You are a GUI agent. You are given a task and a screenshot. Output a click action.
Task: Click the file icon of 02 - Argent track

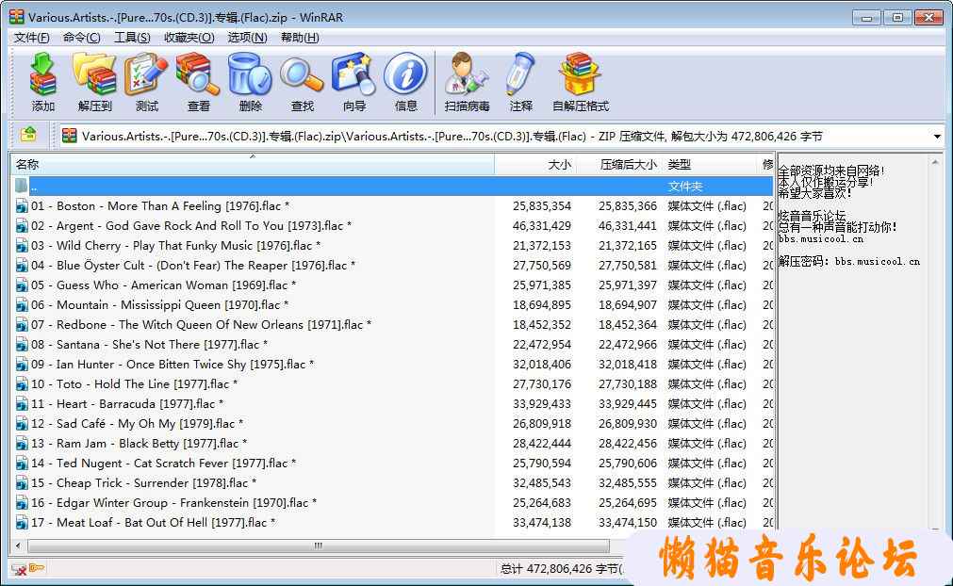22,226
